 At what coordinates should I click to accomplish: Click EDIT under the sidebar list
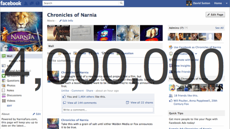coord(9,106)
